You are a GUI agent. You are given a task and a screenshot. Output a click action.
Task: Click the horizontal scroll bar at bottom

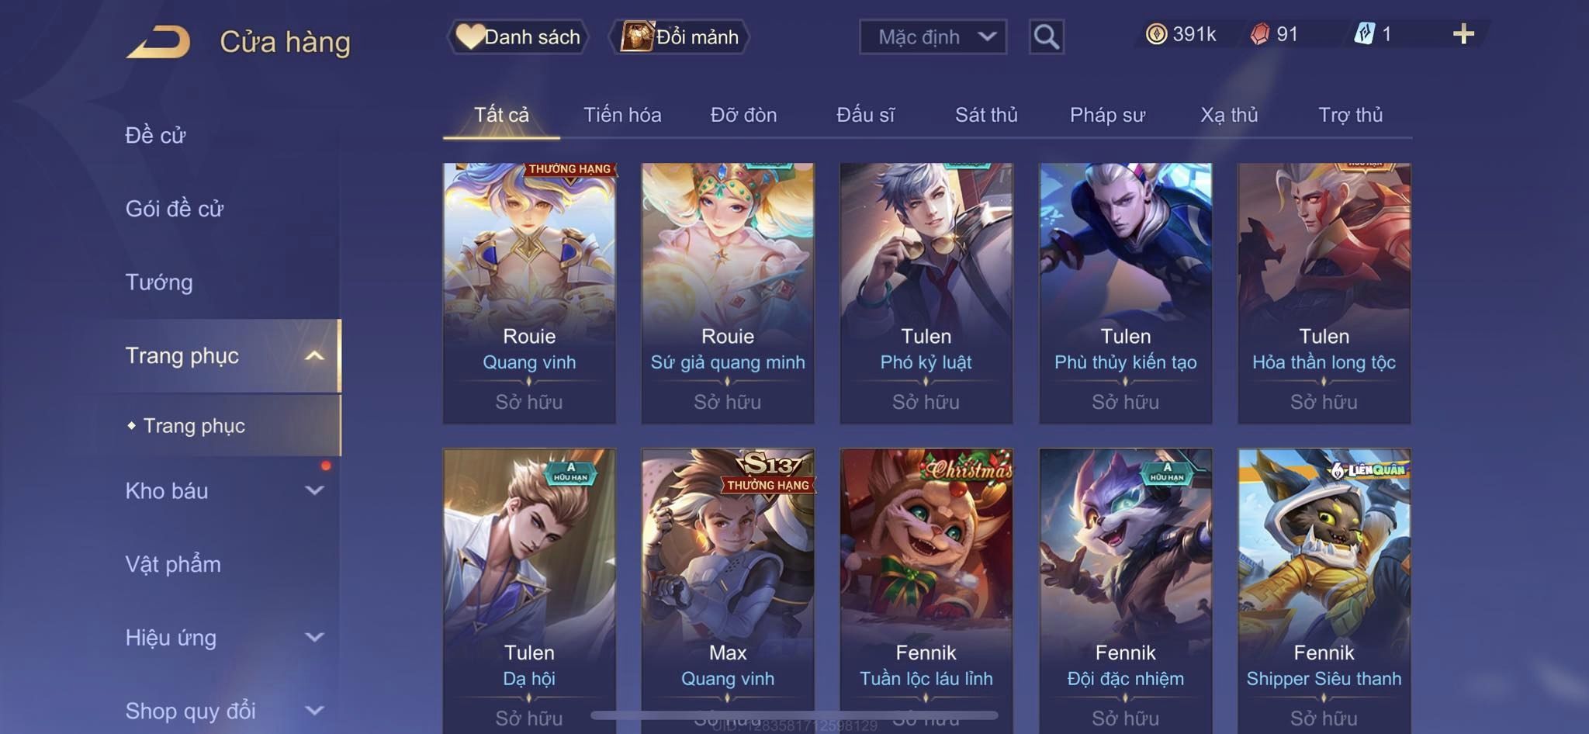point(794,715)
